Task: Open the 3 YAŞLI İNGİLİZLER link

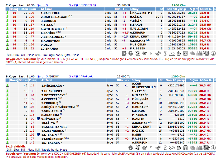Action: click(82, 5)
